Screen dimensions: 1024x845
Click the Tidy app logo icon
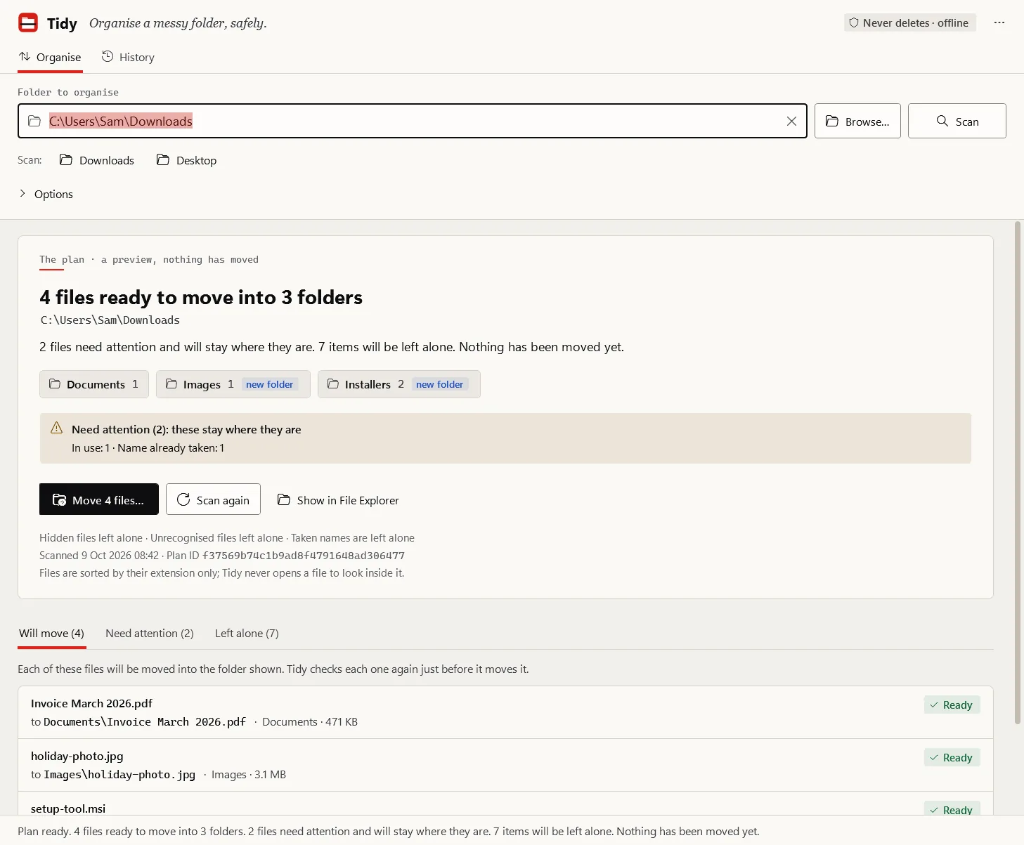pyautogui.click(x=28, y=23)
